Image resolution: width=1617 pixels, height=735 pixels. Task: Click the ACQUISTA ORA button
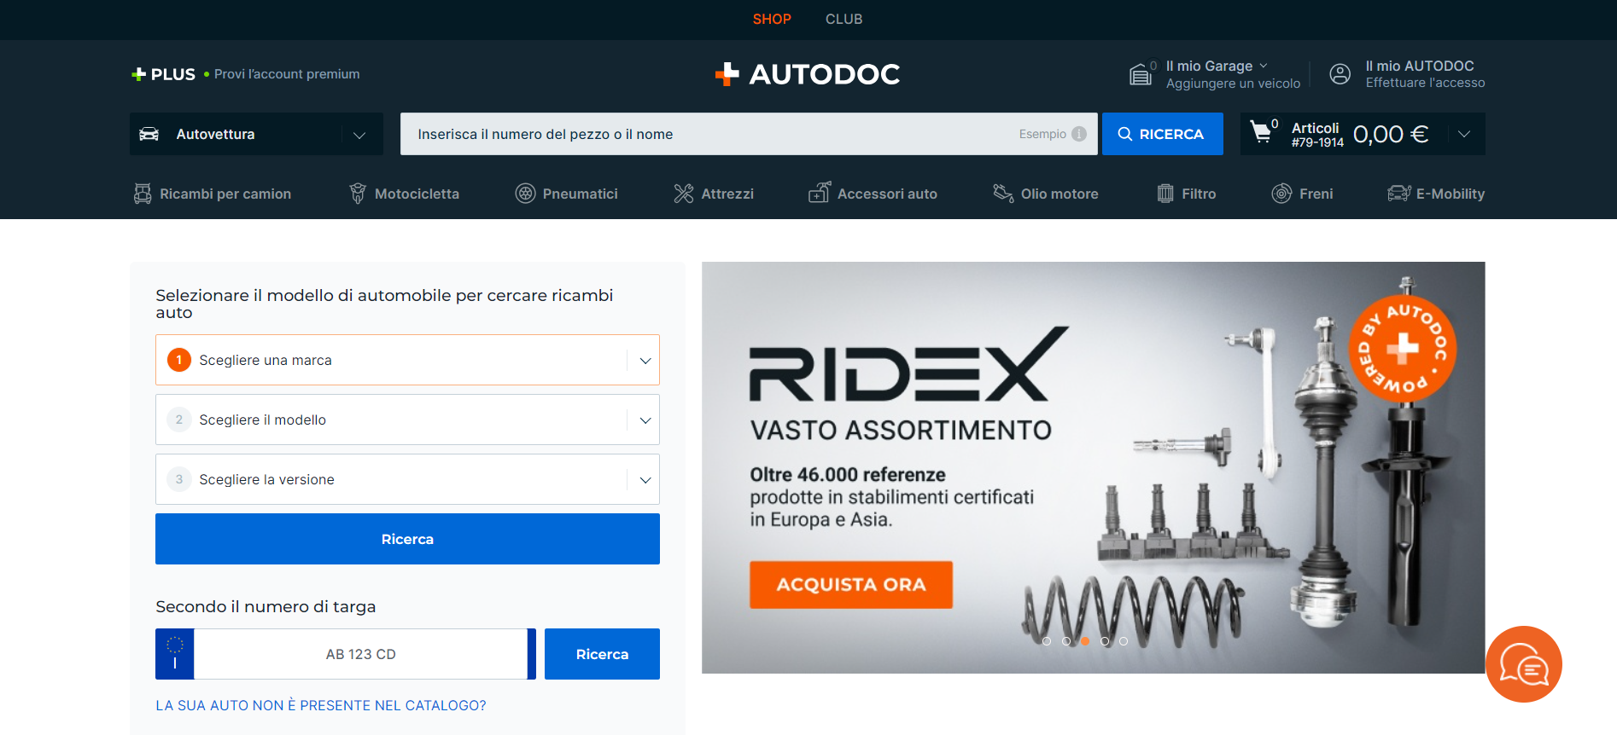[x=851, y=585]
